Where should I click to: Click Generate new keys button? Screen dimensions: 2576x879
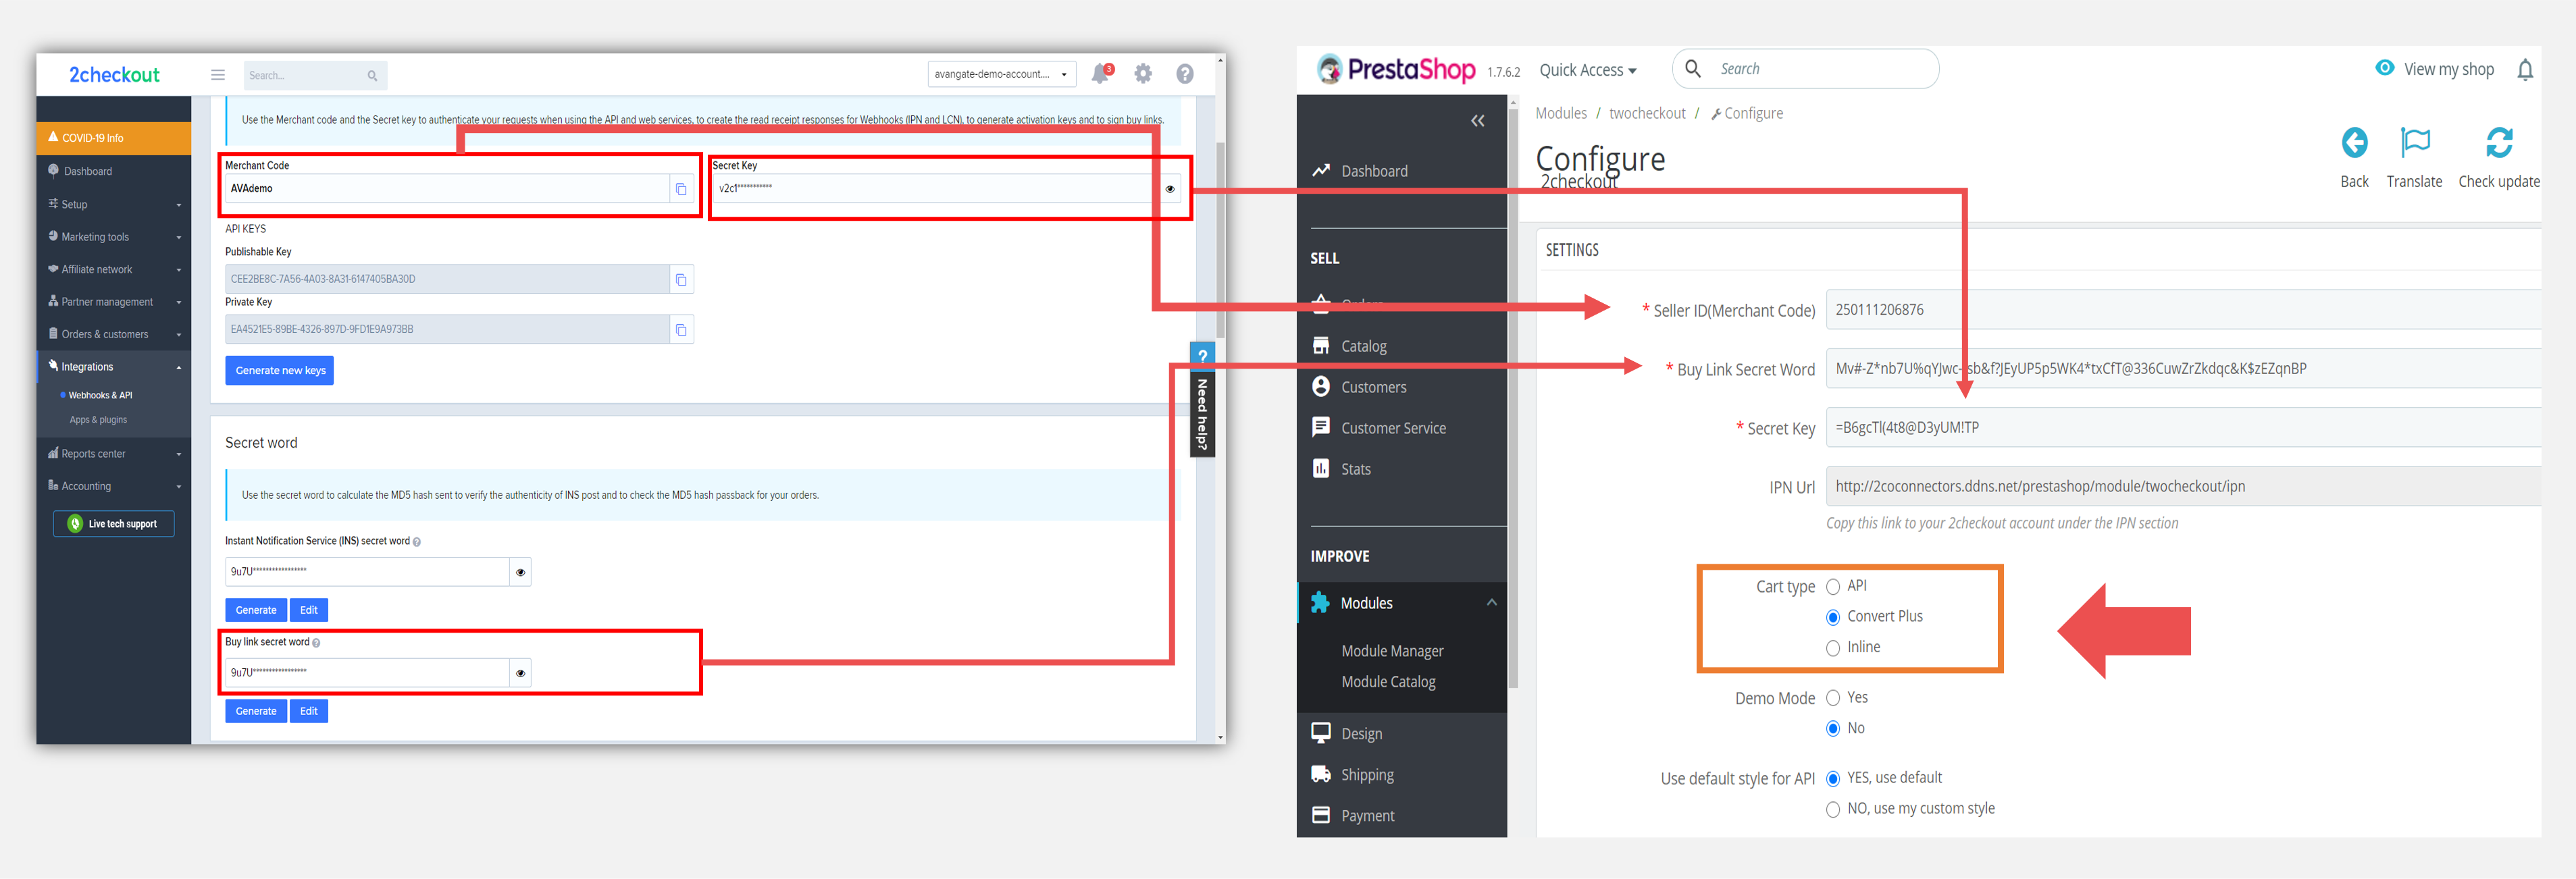point(280,371)
